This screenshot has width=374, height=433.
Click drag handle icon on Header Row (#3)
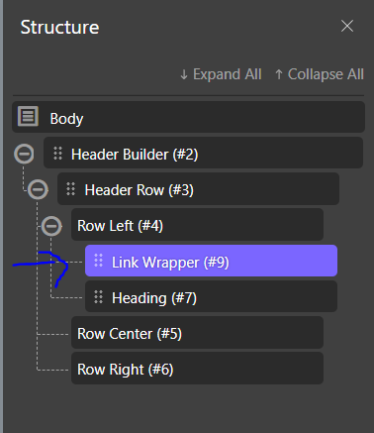click(71, 189)
